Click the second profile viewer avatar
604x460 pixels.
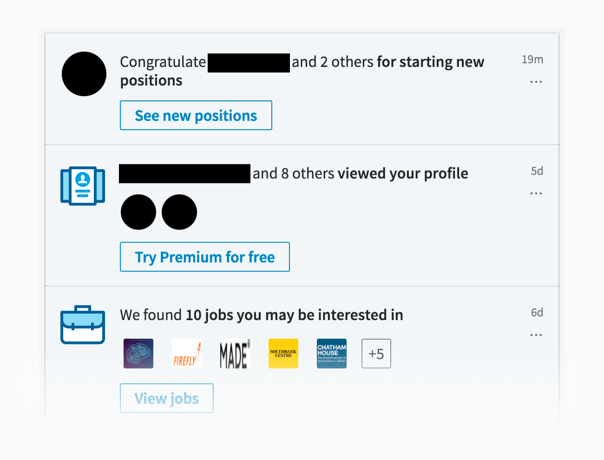[x=179, y=212]
